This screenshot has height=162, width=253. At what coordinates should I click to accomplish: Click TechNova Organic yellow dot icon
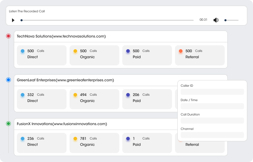(75, 51)
